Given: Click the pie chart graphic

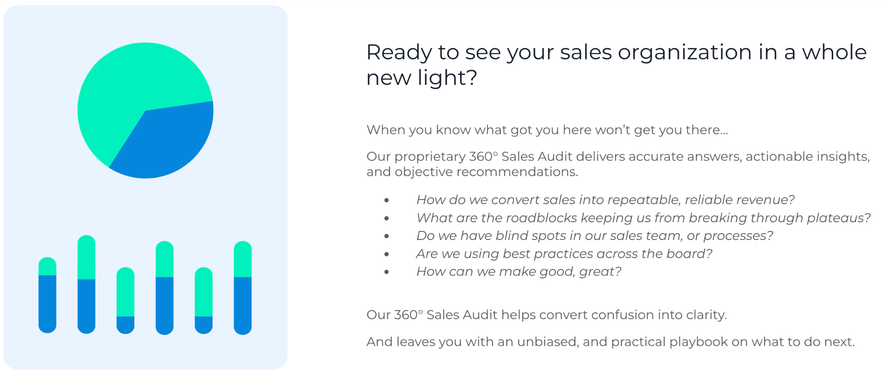Looking at the screenshot, I should click(x=145, y=110).
